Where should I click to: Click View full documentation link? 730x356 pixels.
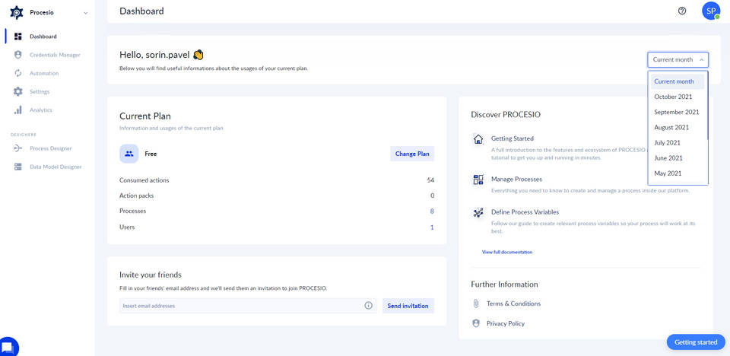(x=507, y=252)
